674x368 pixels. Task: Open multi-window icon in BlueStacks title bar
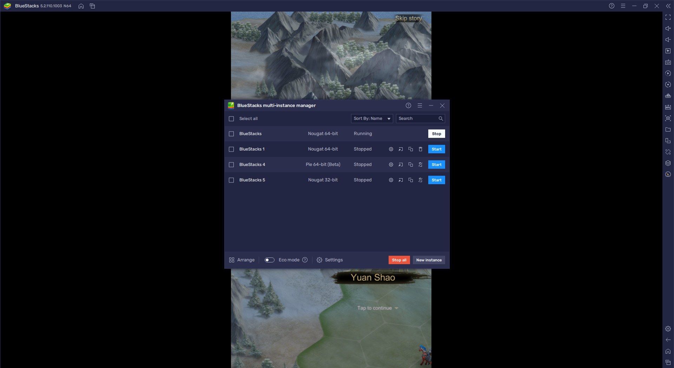pyautogui.click(x=92, y=6)
